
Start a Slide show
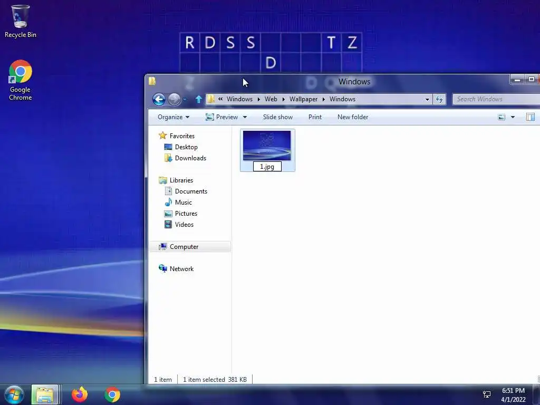[277, 117]
